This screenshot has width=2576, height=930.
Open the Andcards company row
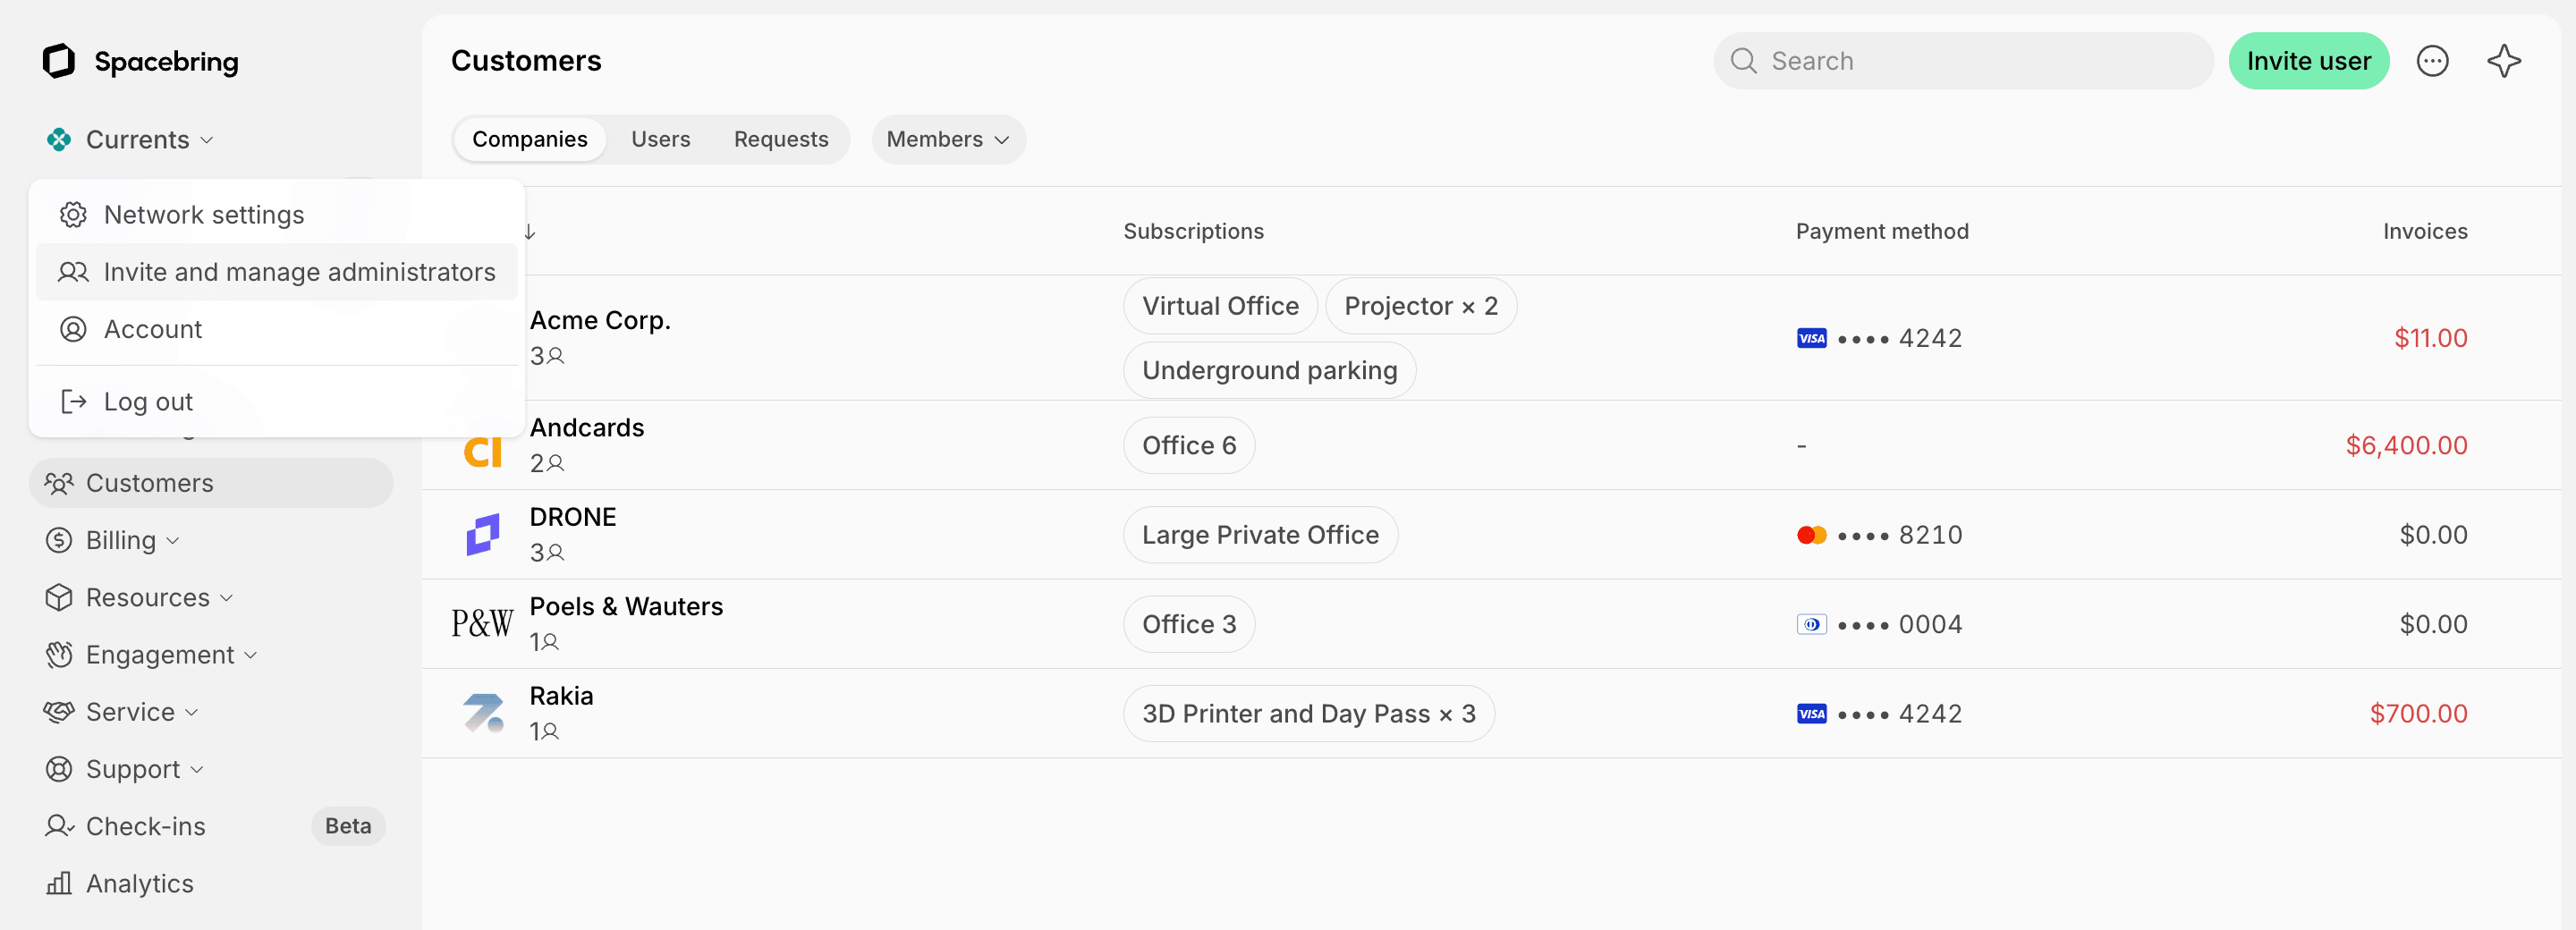point(1490,445)
